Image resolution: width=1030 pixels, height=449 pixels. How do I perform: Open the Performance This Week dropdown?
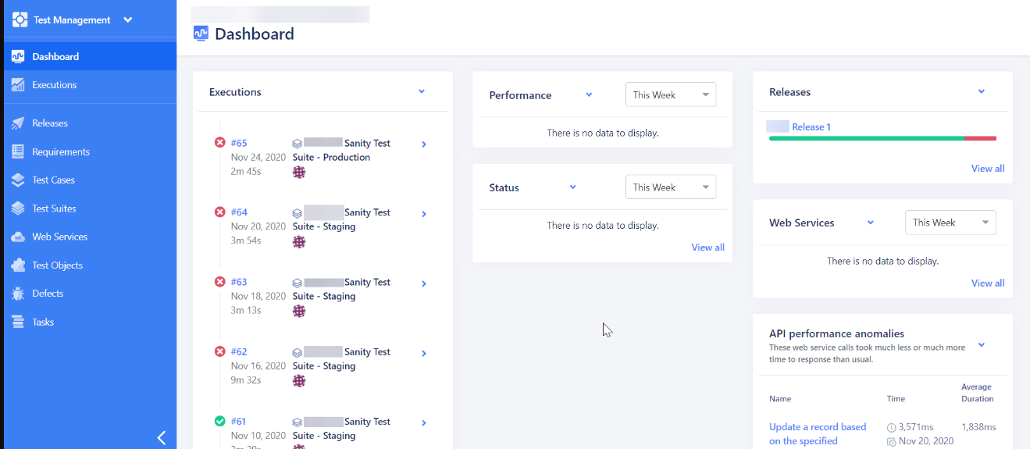click(671, 95)
